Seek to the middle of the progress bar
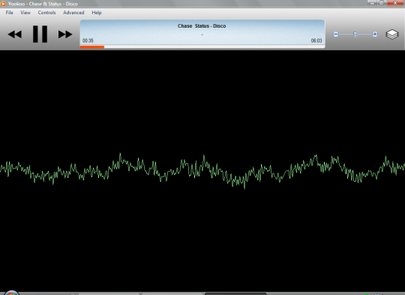Viewport: 405px width, 295px height. [x=202, y=47]
